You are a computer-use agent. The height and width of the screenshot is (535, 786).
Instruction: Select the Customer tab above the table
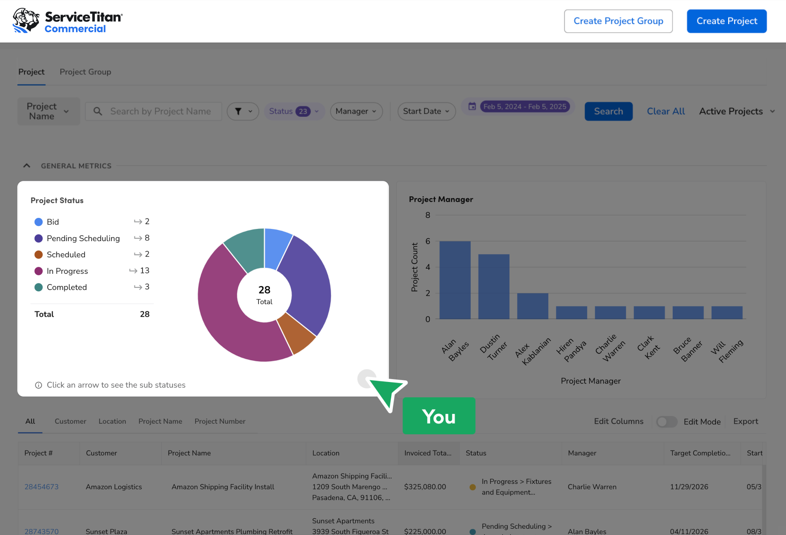click(x=70, y=421)
